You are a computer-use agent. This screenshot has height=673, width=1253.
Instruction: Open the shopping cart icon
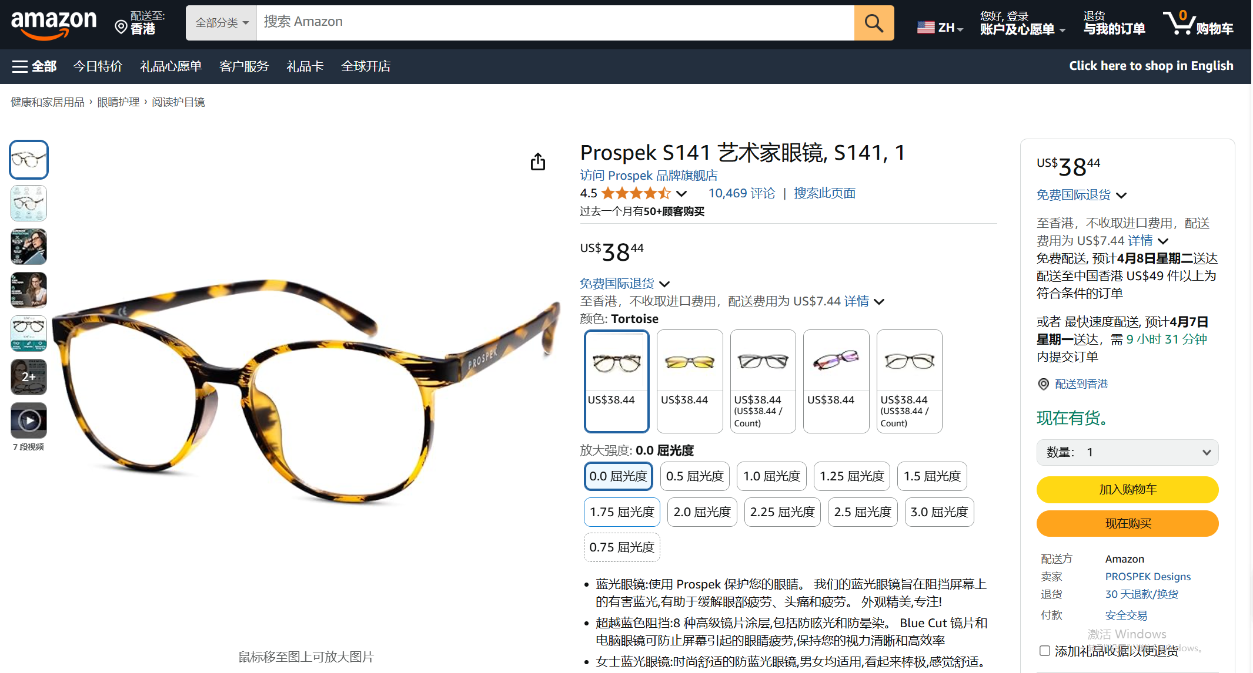[x=1180, y=23]
